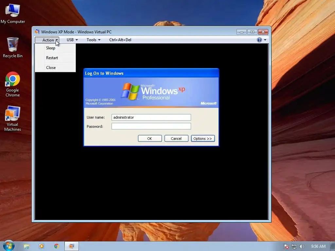
Task: Open Virtual Machines desktop shortcut
Action: coord(13,118)
